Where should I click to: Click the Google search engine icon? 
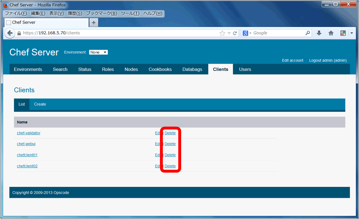[x=245, y=33]
